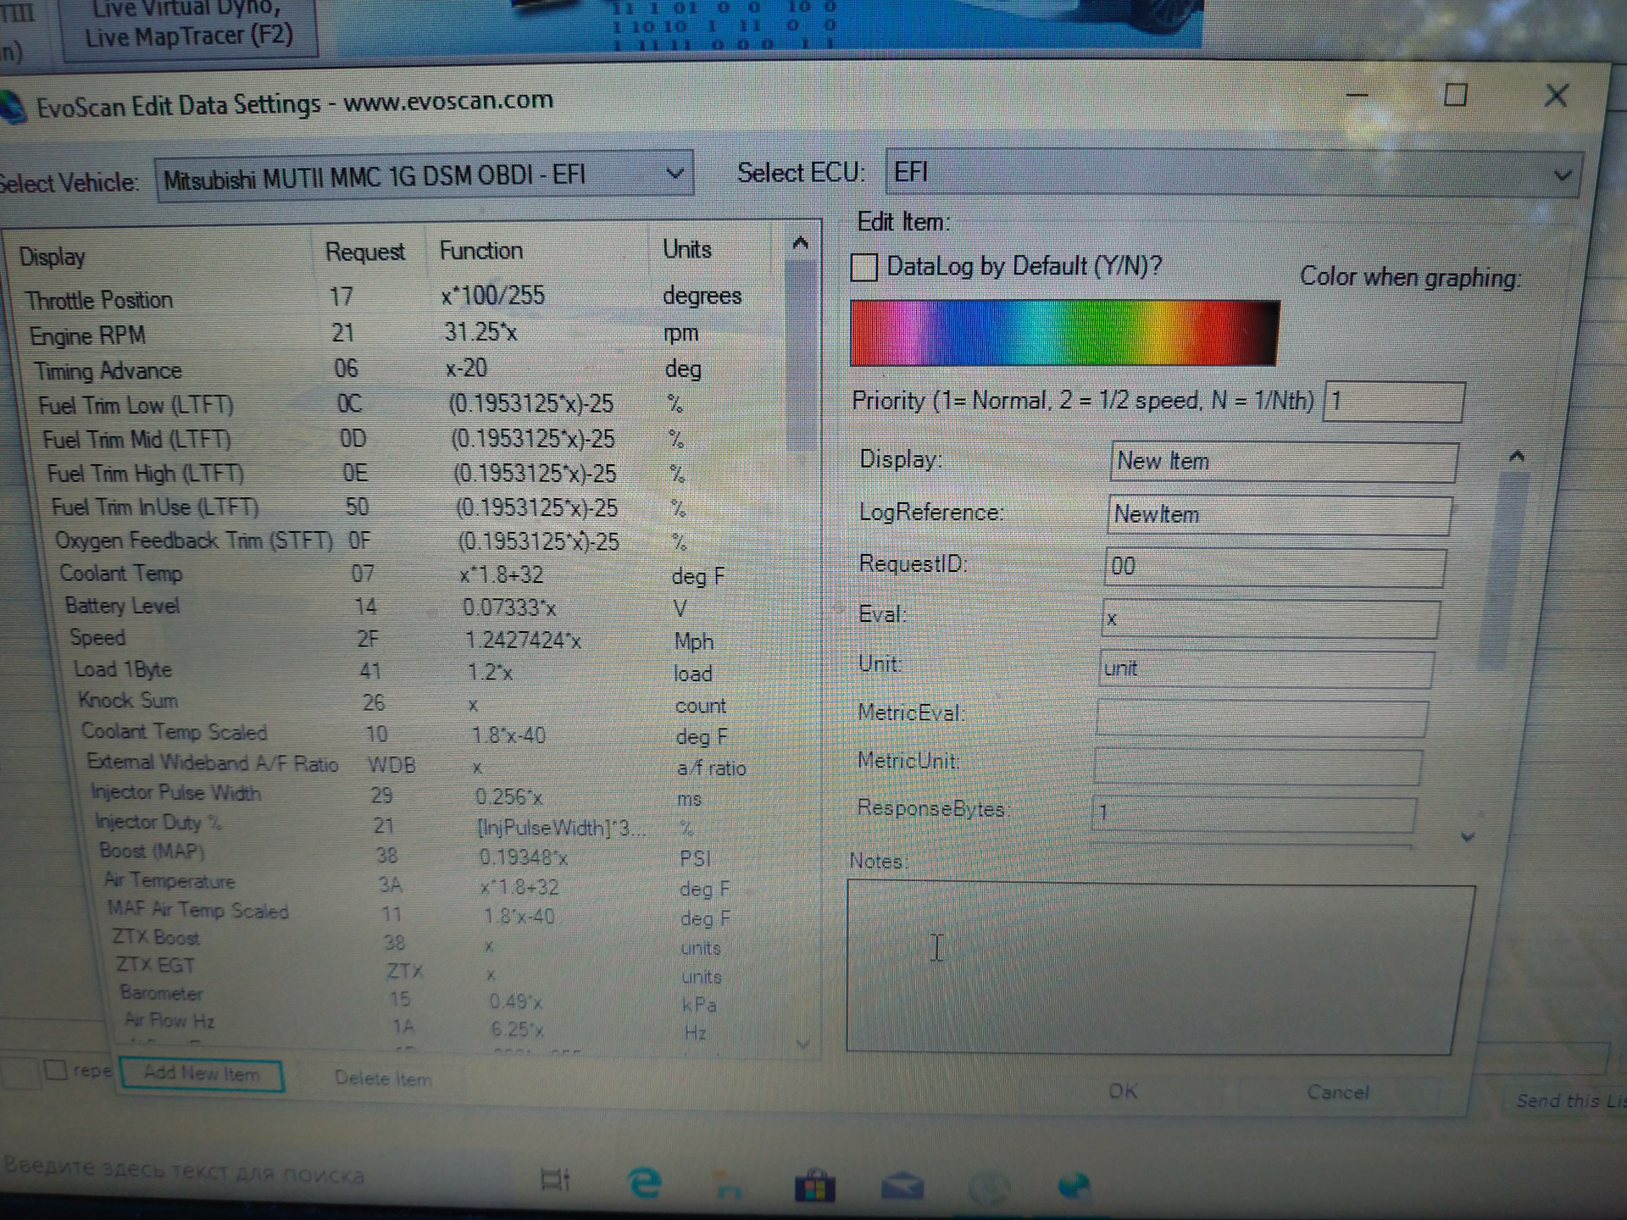Image resolution: width=1627 pixels, height=1220 pixels.
Task: Click the Display column header
Action: click(x=161, y=256)
